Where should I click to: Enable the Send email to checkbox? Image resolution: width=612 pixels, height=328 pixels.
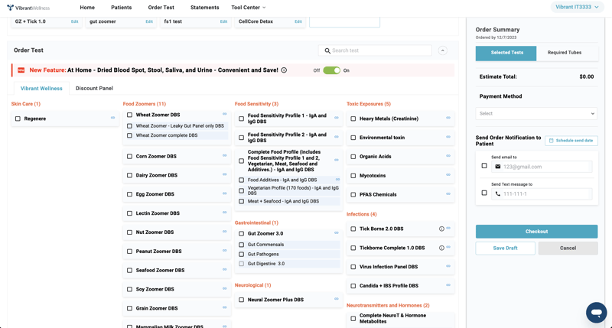tap(484, 166)
